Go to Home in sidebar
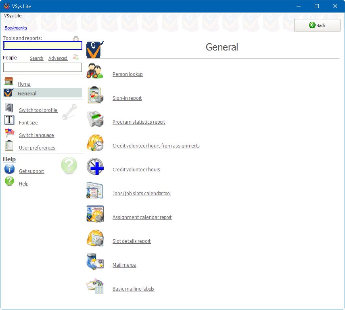Image resolution: width=345 pixels, height=310 pixels. coord(24,84)
